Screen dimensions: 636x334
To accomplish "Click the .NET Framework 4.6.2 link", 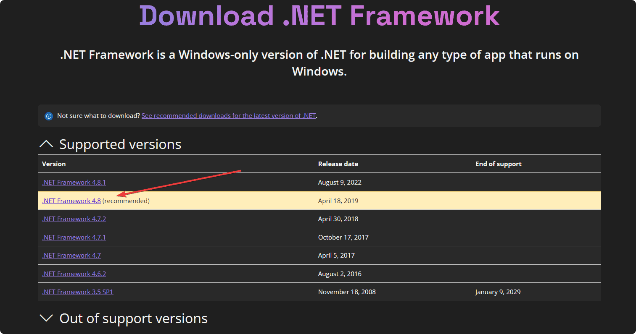I will tap(74, 274).
